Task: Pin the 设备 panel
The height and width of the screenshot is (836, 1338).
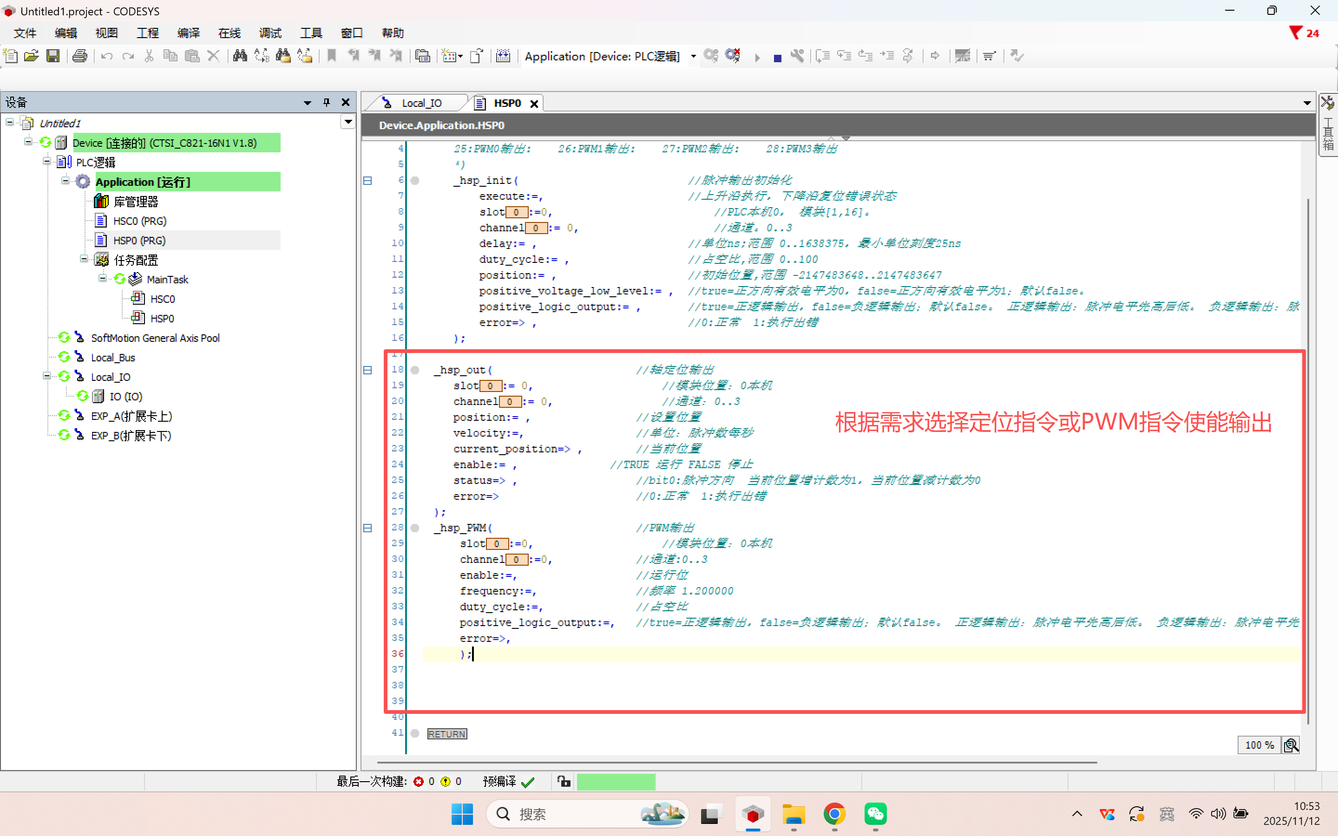Action: pyautogui.click(x=327, y=102)
